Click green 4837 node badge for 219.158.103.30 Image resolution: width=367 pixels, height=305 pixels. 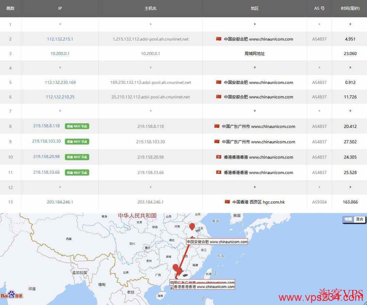[x=77, y=142]
